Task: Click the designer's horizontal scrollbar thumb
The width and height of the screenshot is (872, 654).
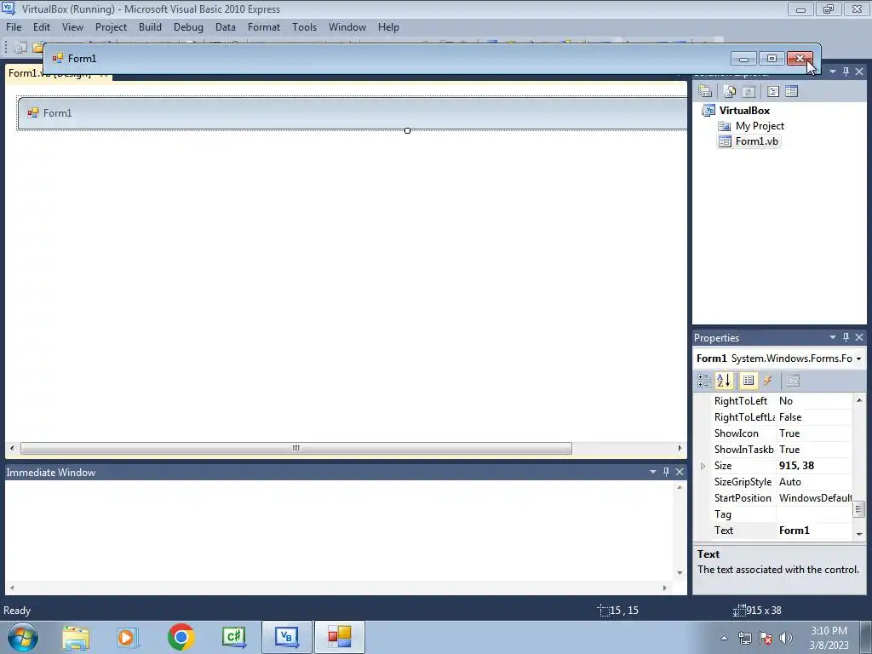Action: click(296, 448)
